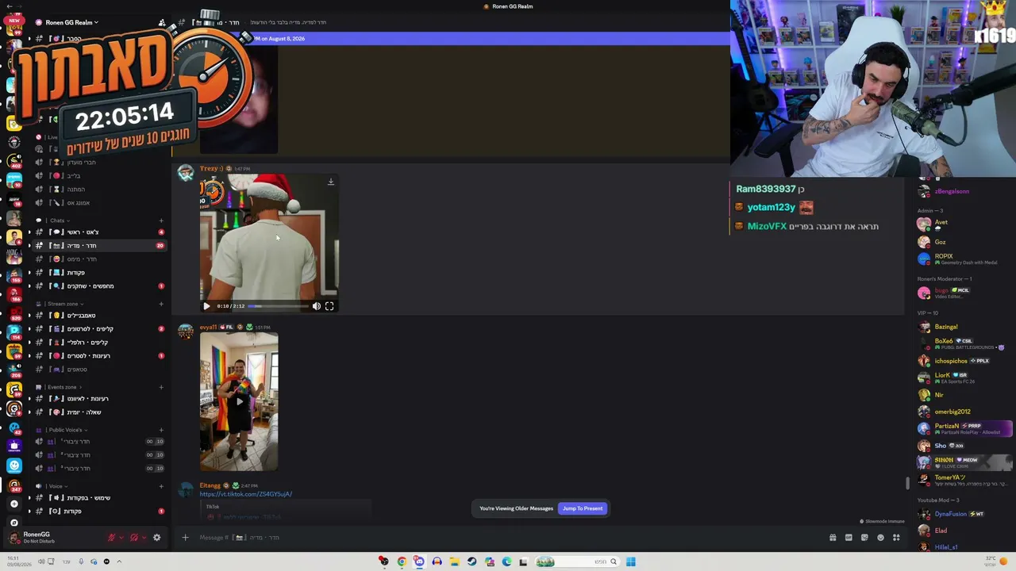
Task: Download the Trezy video attachment
Action: click(x=331, y=182)
